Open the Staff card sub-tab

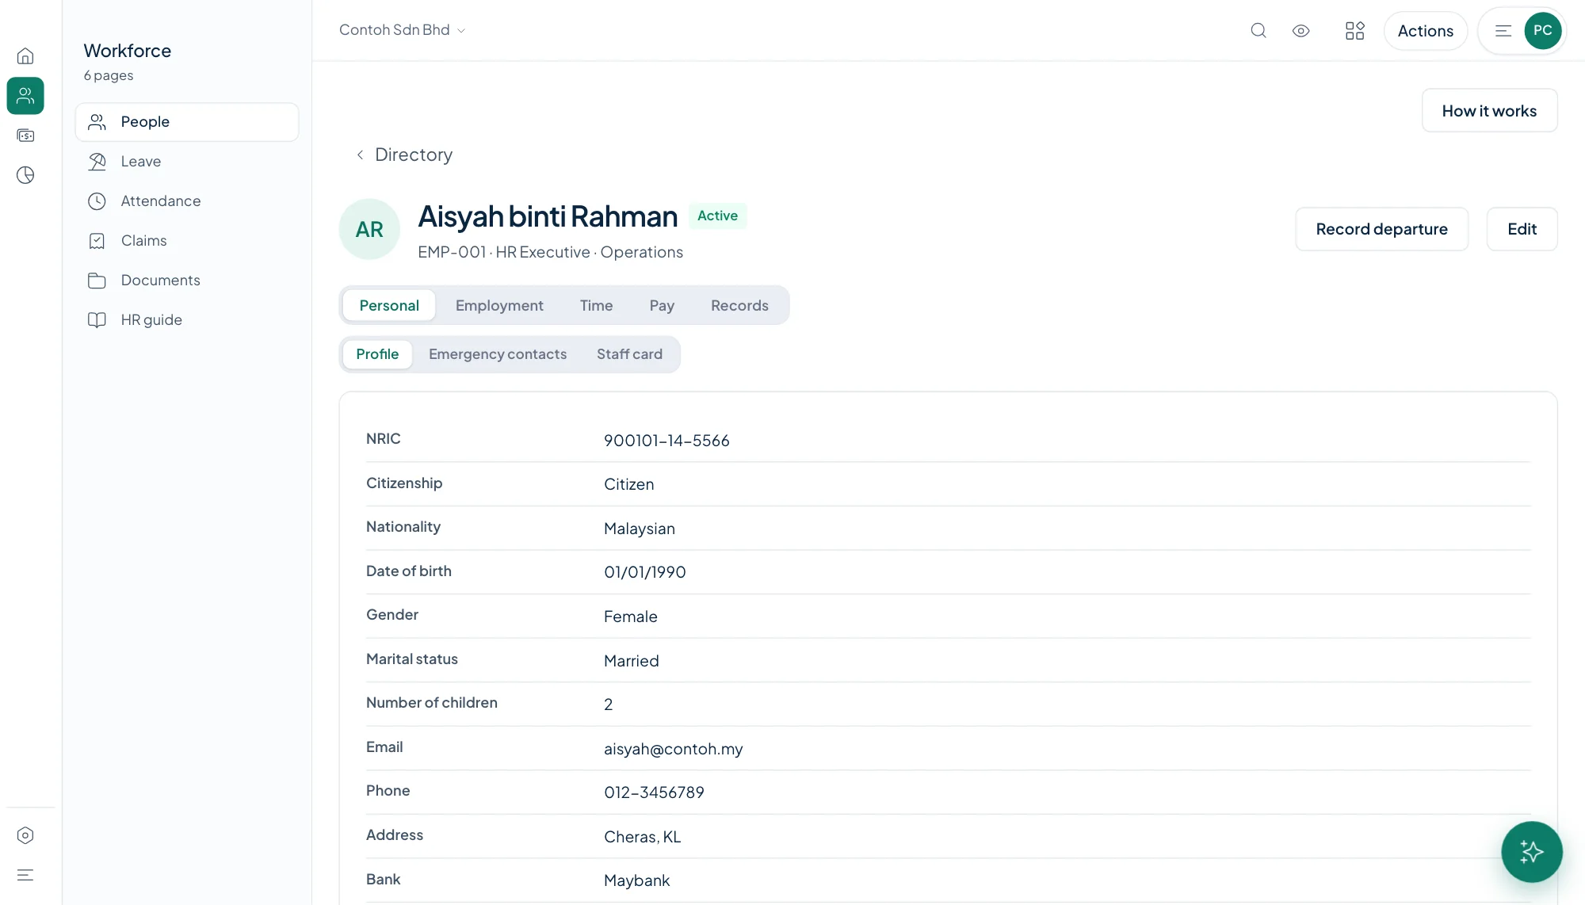click(629, 354)
